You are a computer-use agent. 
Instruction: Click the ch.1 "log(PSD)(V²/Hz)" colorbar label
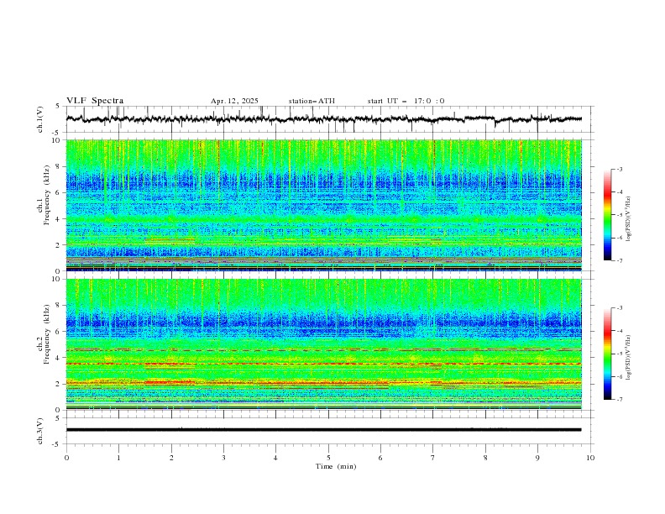pos(629,219)
